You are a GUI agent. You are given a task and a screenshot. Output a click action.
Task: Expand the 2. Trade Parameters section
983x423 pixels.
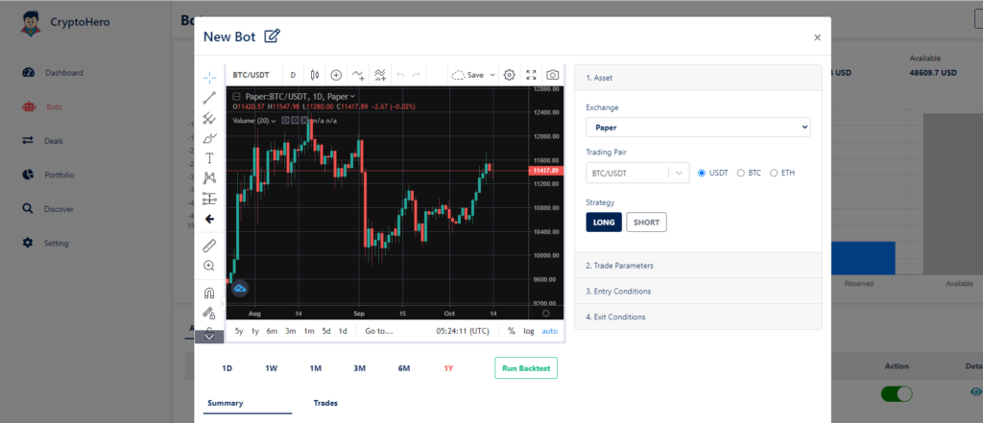click(699, 266)
